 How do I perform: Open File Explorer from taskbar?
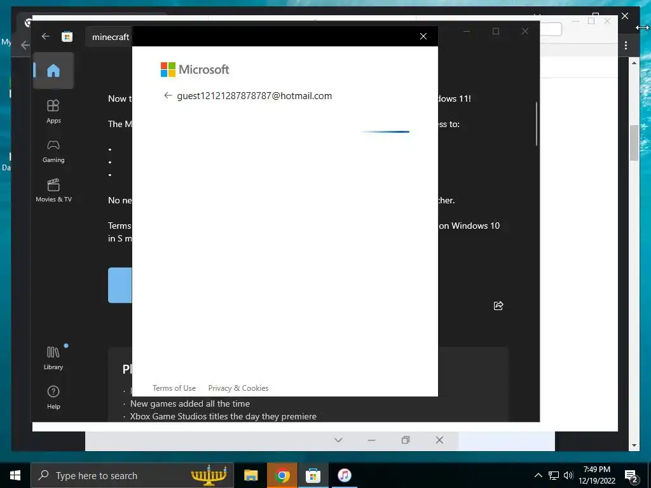pos(250,475)
